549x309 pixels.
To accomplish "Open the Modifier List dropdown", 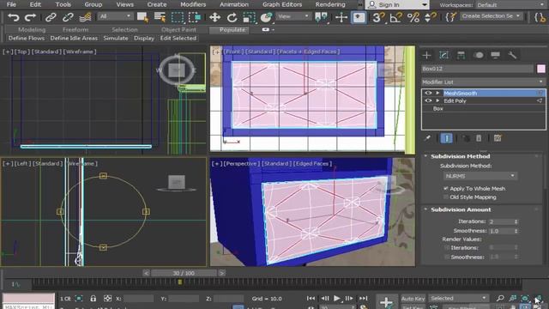I will click(483, 82).
